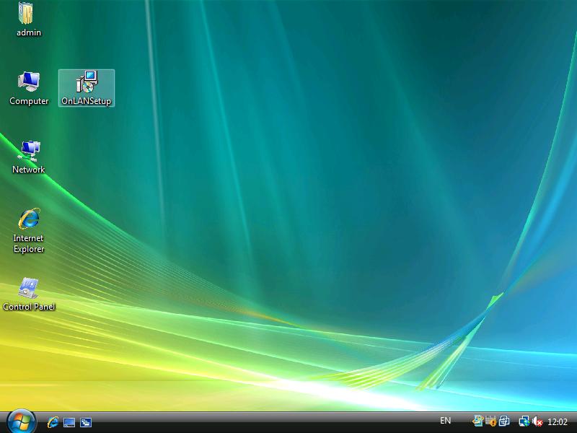Click Show Desktop in Quick Launch

pos(69,421)
